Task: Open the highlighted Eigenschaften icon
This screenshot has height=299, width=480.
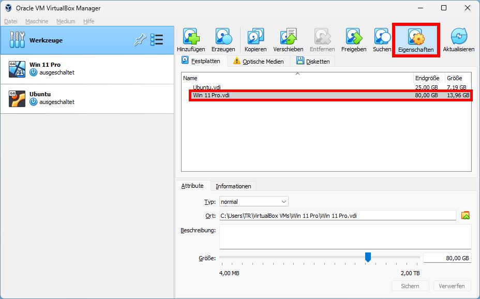Action: click(x=416, y=36)
